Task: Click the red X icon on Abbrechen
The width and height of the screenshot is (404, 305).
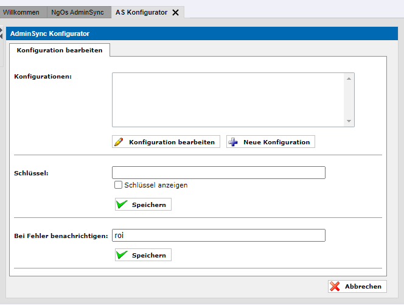Action: click(335, 286)
